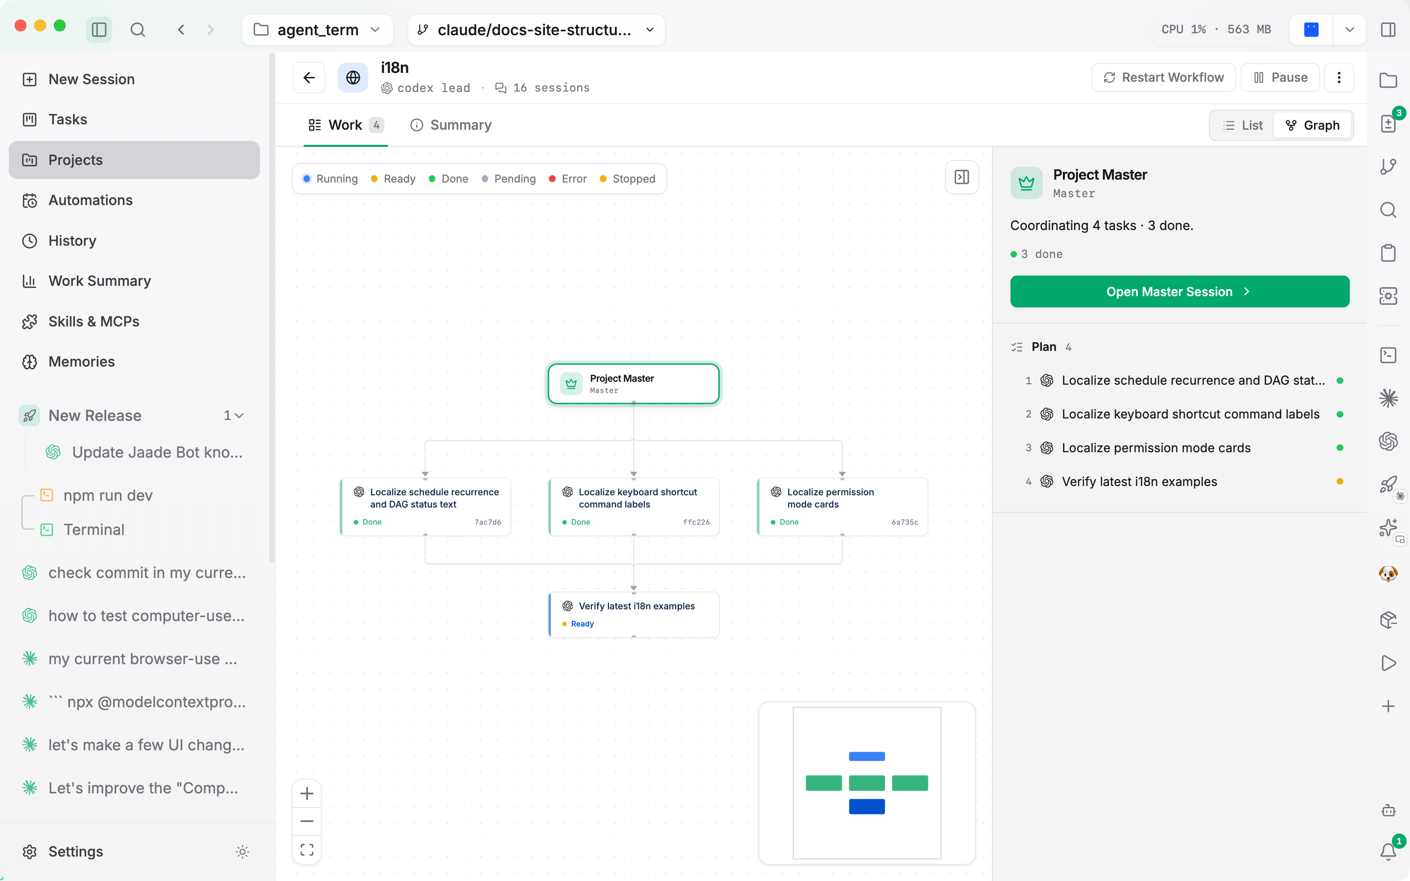This screenshot has width=1410, height=881.
Task: Click the CPU 1% 563 MB indicator
Action: click(x=1216, y=30)
